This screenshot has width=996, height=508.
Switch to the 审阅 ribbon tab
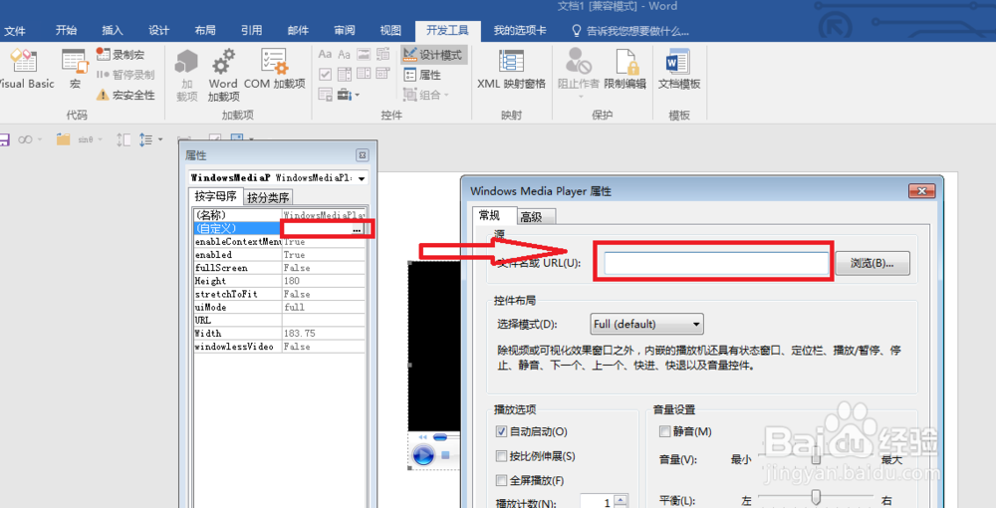(345, 31)
